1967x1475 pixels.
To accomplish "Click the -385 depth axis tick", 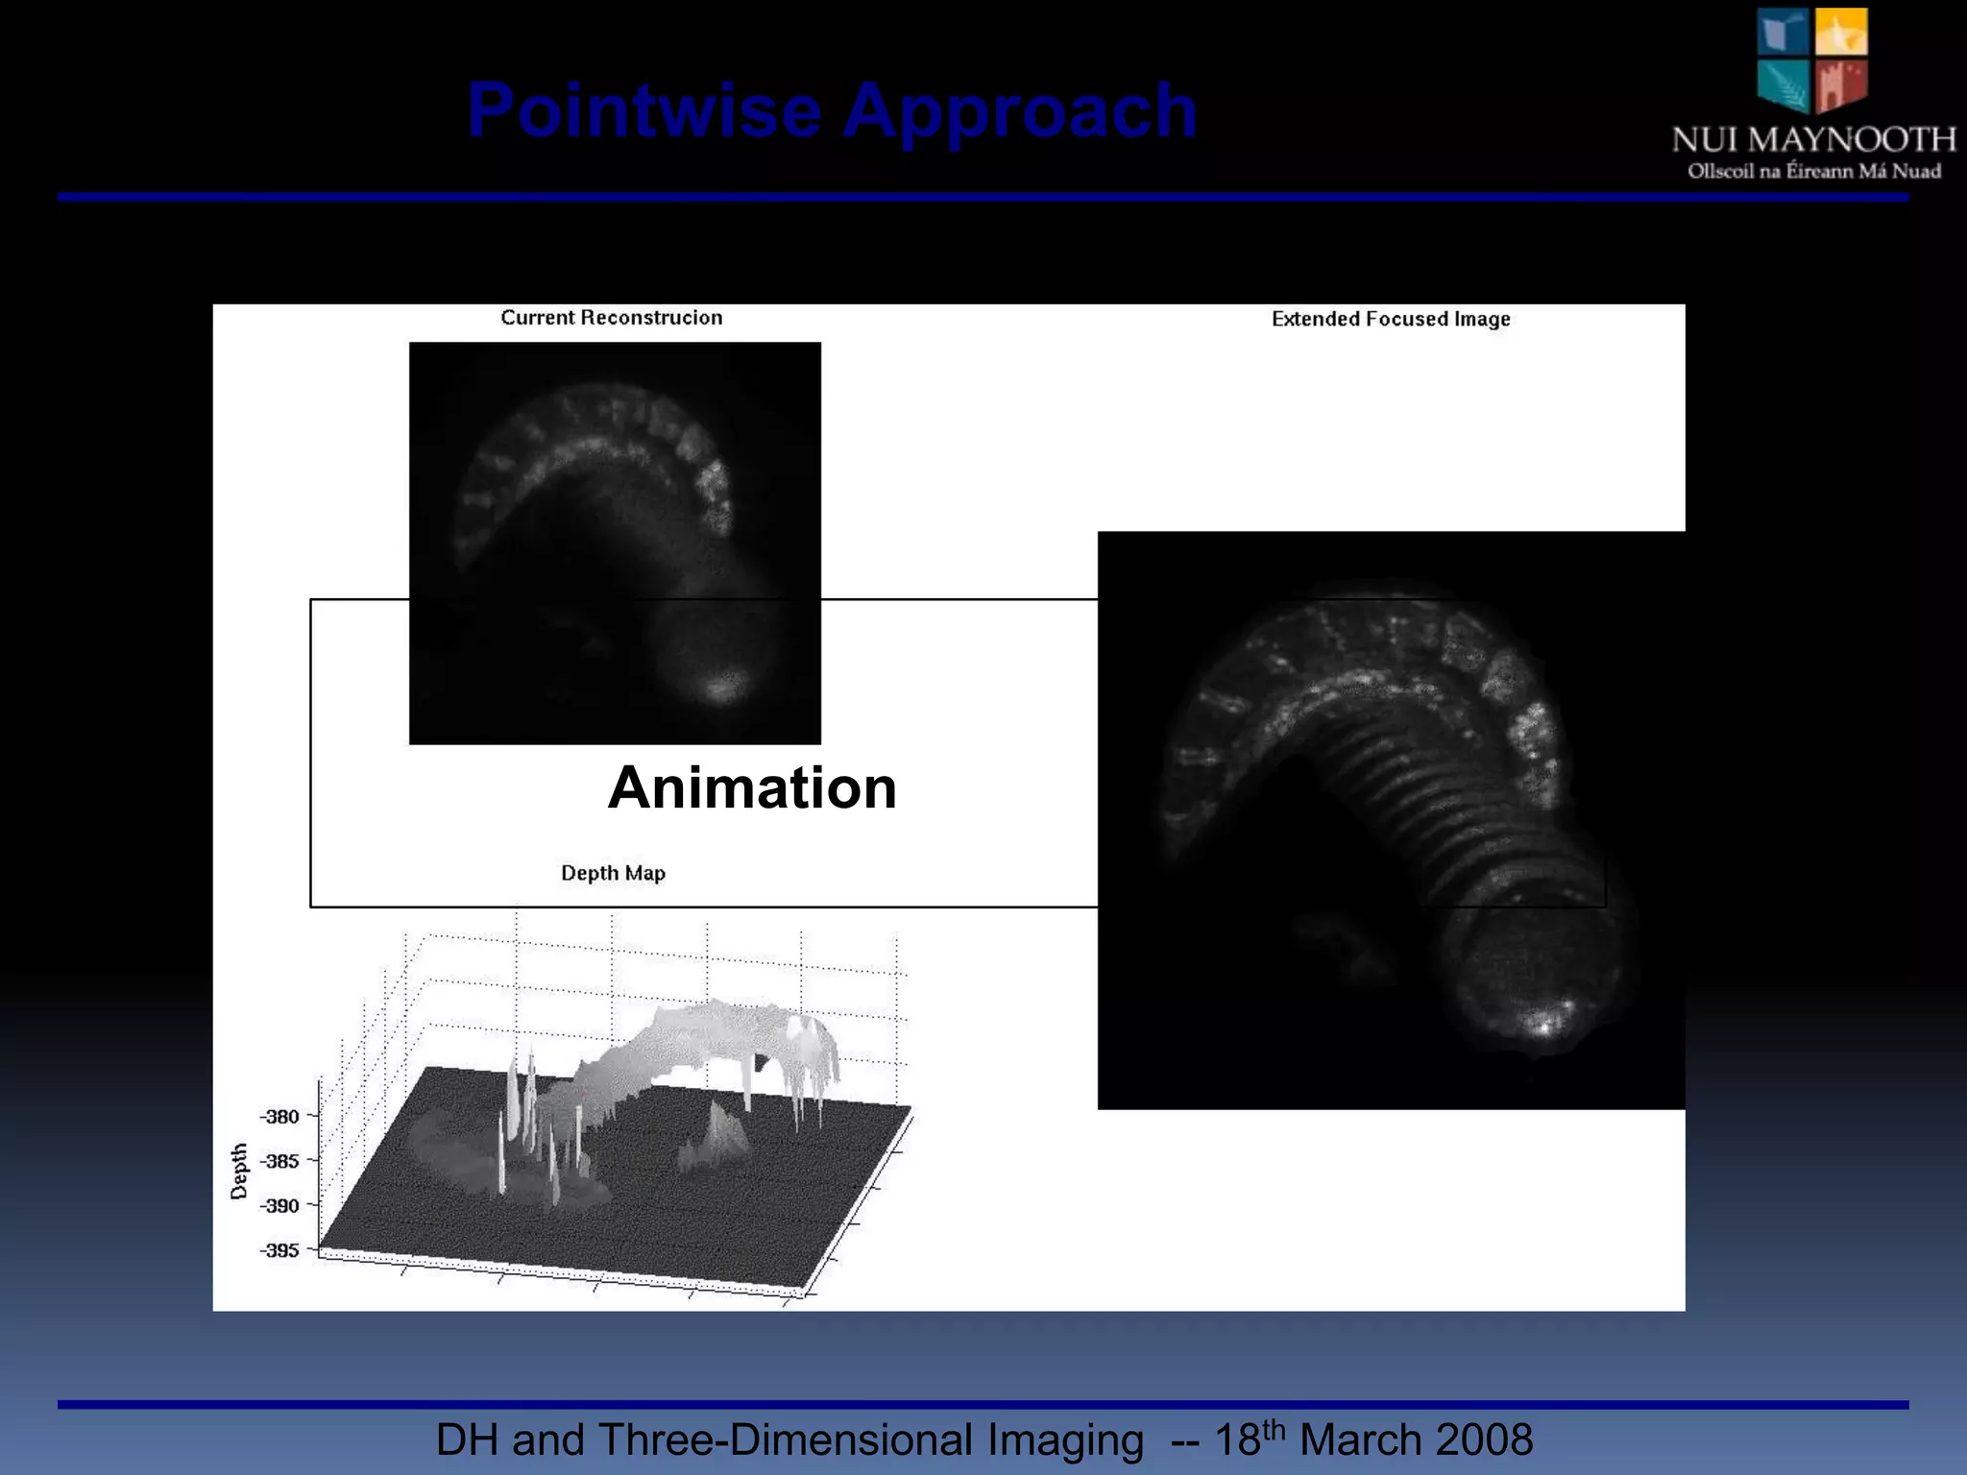I will [x=279, y=1161].
